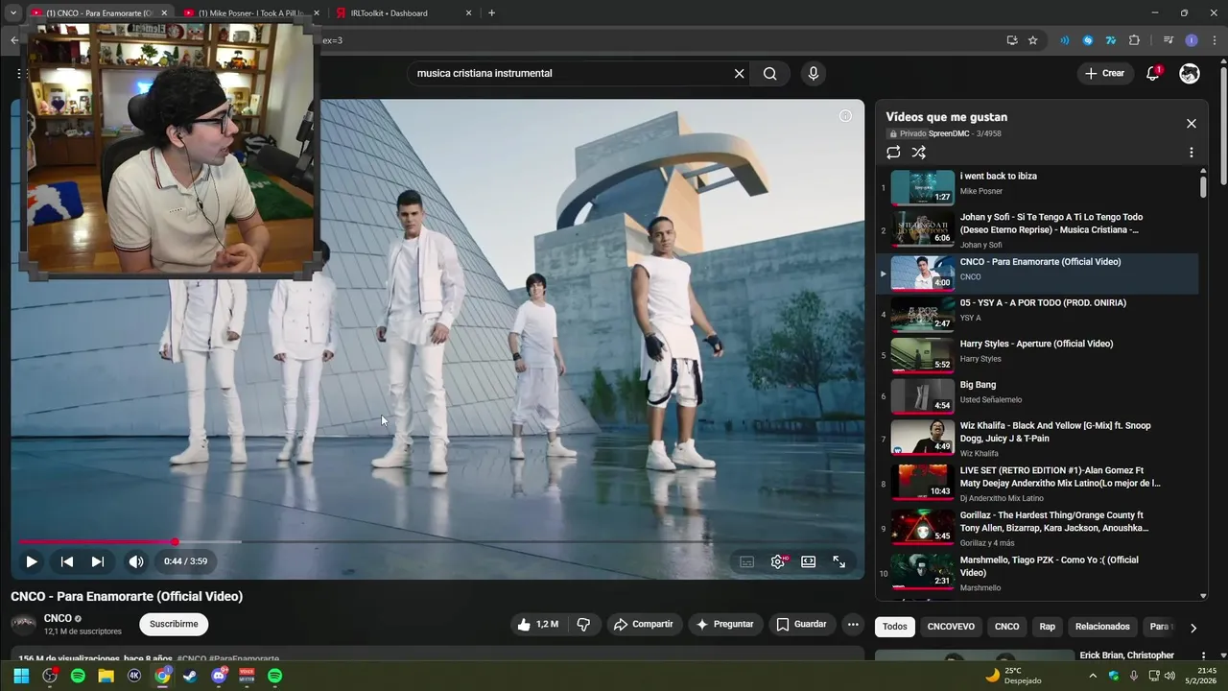Play 'i went back to ibiza' playlist item
Screen dimensions: 1228x691
pos(1036,187)
